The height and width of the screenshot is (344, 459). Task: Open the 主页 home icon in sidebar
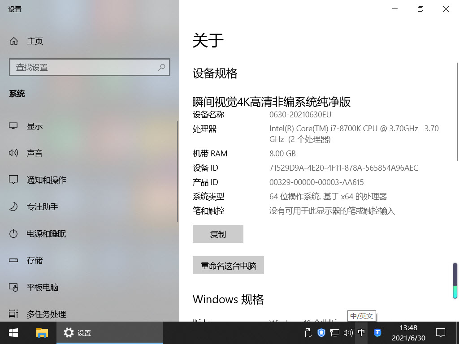pos(14,41)
